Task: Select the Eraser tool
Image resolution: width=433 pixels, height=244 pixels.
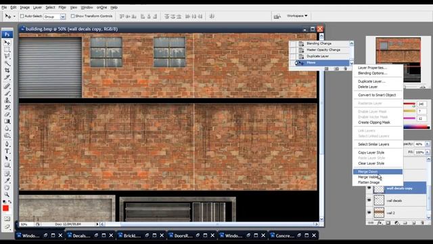Action: point(7,114)
